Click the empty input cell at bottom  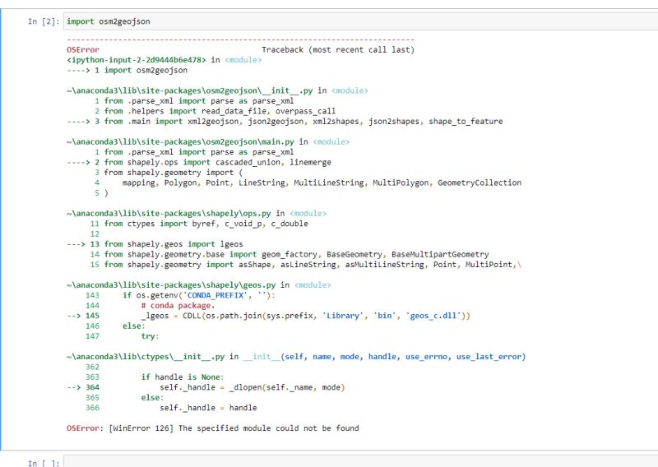pyautogui.click(x=361, y=461)
